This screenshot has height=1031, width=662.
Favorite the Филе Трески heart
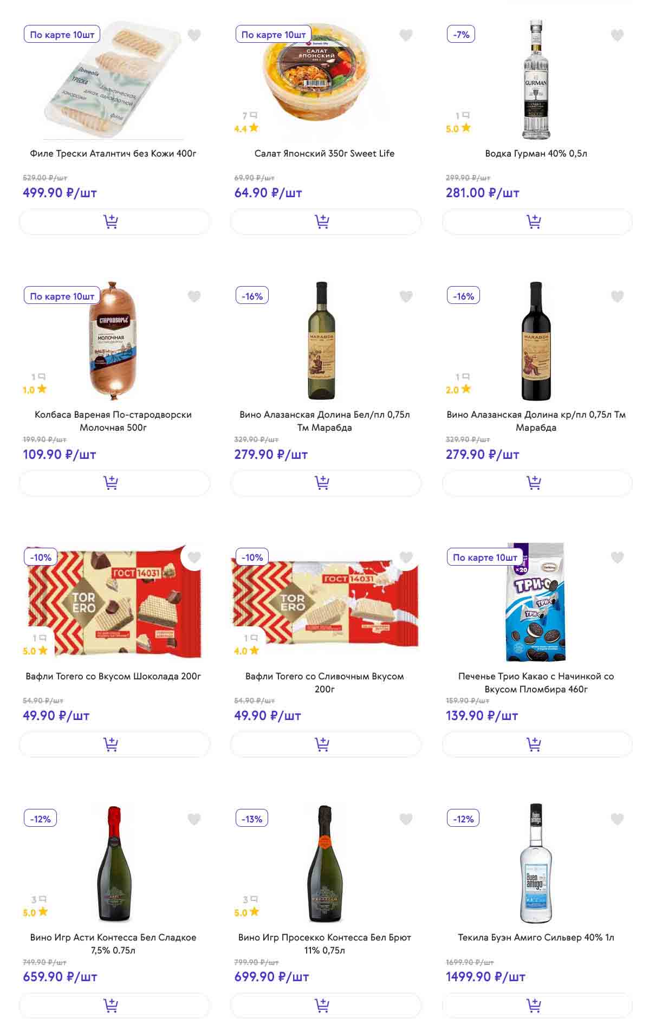[x=194, y=35]
